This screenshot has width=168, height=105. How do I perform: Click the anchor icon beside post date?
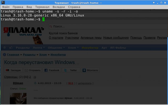click(35, 83)
